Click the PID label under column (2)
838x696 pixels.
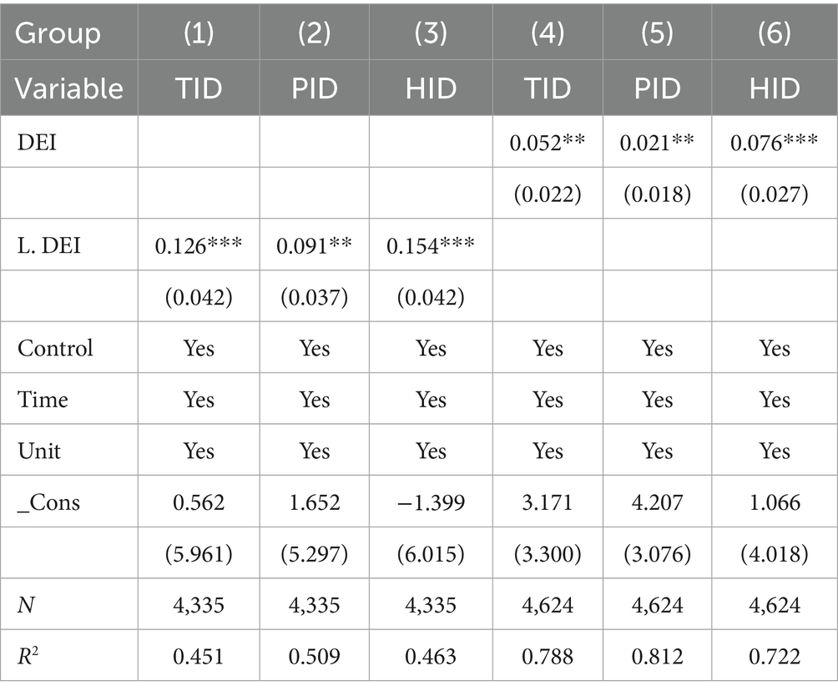pyautogui.click(x=315, y=88)
